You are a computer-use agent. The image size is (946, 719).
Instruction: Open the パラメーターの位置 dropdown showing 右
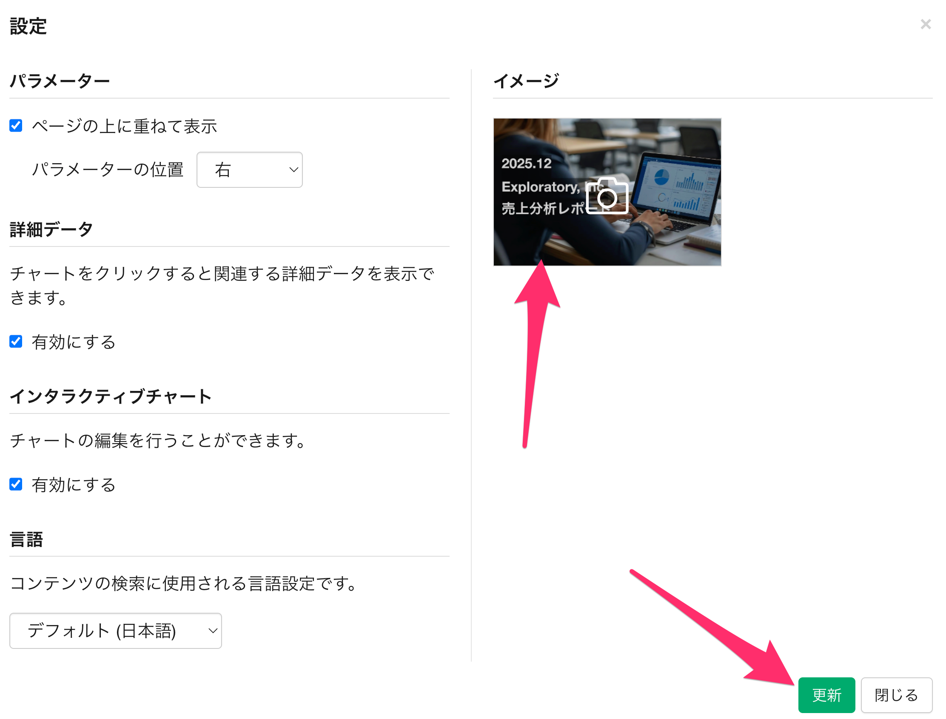click(249, 170)
